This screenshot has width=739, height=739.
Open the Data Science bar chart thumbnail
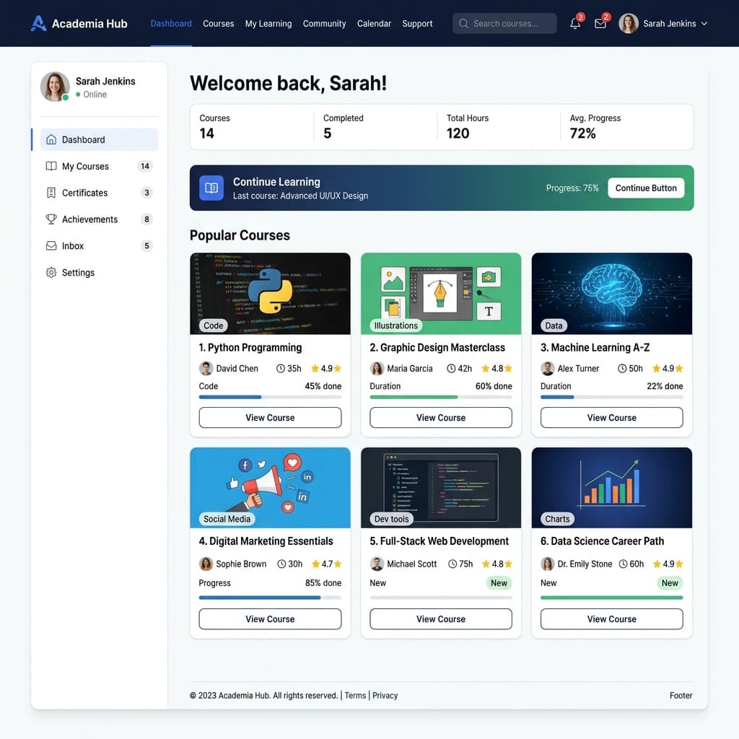click(x=612, y=487)
